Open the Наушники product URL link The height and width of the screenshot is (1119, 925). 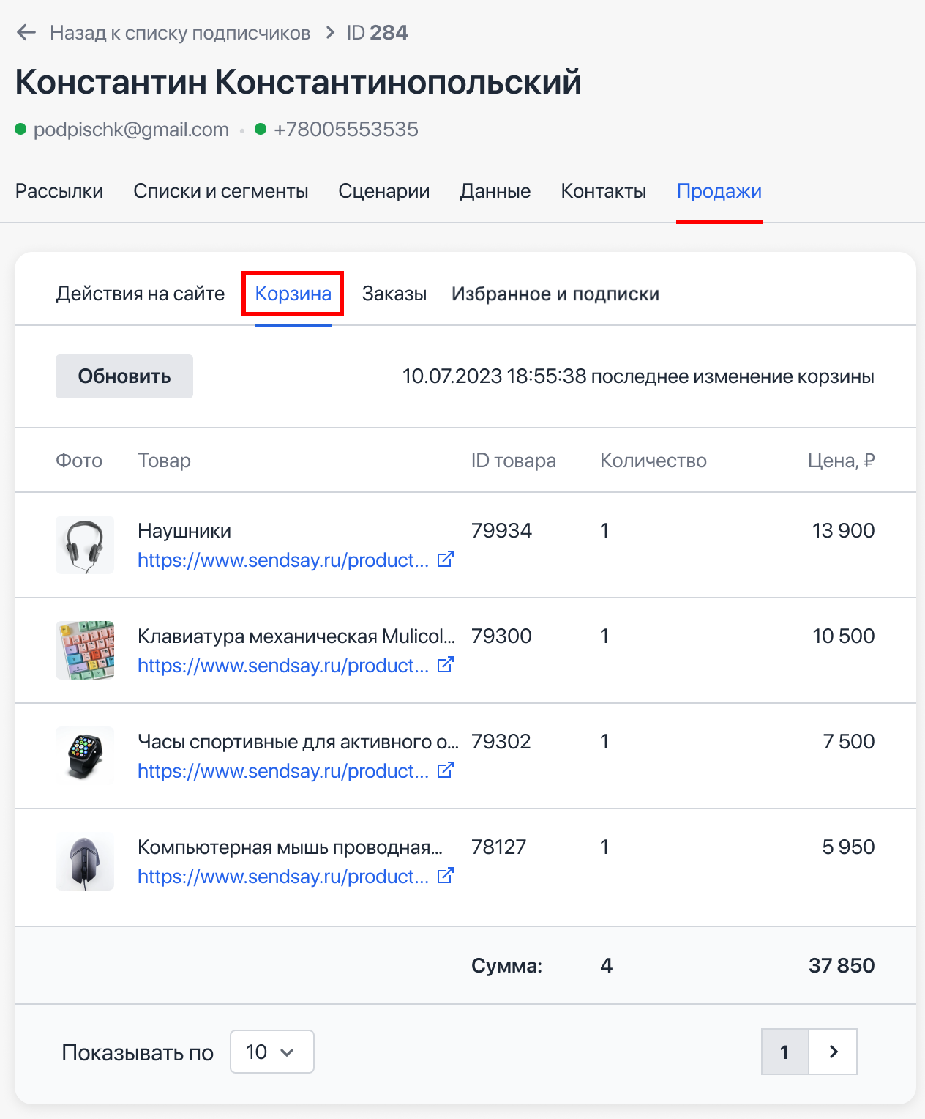(283, 560)
